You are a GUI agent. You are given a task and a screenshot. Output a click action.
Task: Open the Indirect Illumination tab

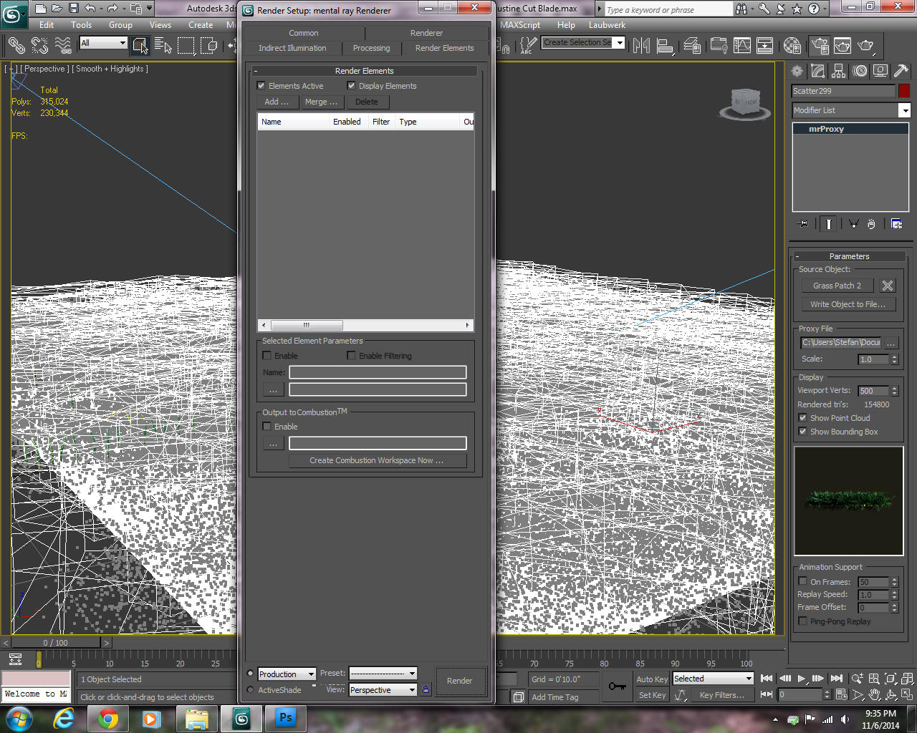pyautogui.click(x=292, y=48)
